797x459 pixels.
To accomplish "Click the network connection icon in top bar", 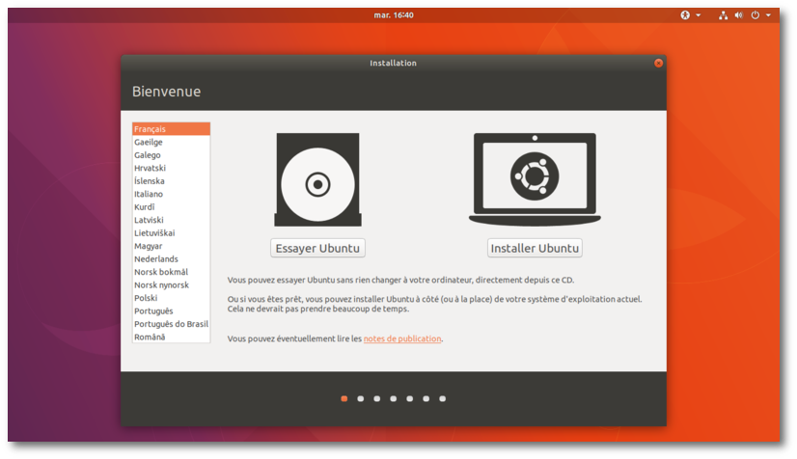I will [x=723, y=15].
